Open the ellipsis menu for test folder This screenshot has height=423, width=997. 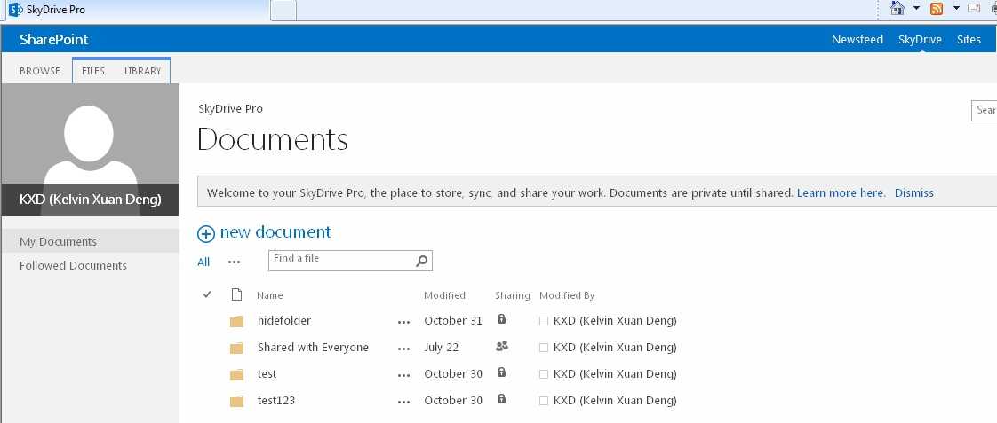click(403, 375)
